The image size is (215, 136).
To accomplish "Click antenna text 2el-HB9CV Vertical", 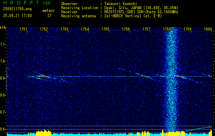I will coord(123,16).
